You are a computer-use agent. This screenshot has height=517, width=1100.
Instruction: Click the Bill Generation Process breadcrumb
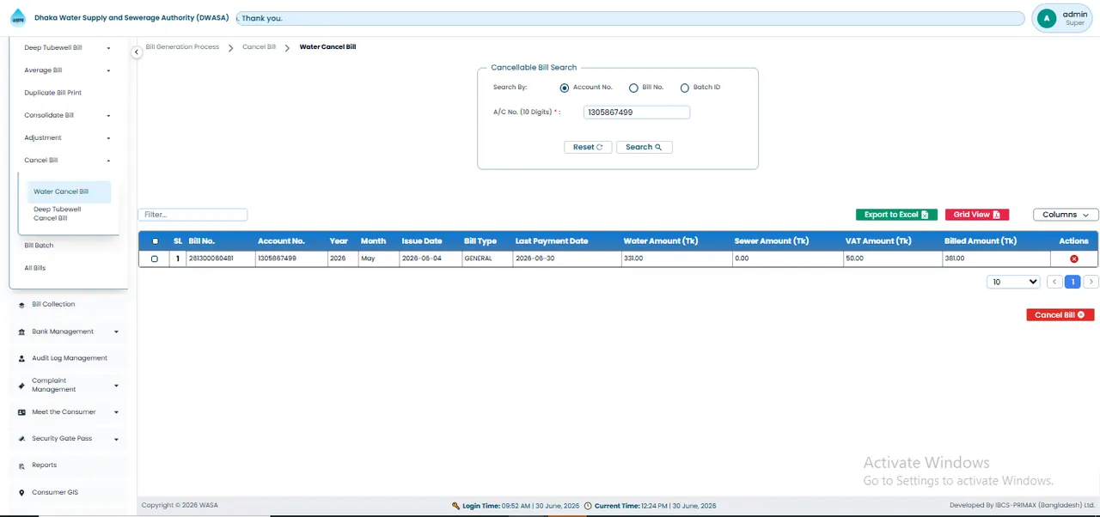(x=182, y=47)
